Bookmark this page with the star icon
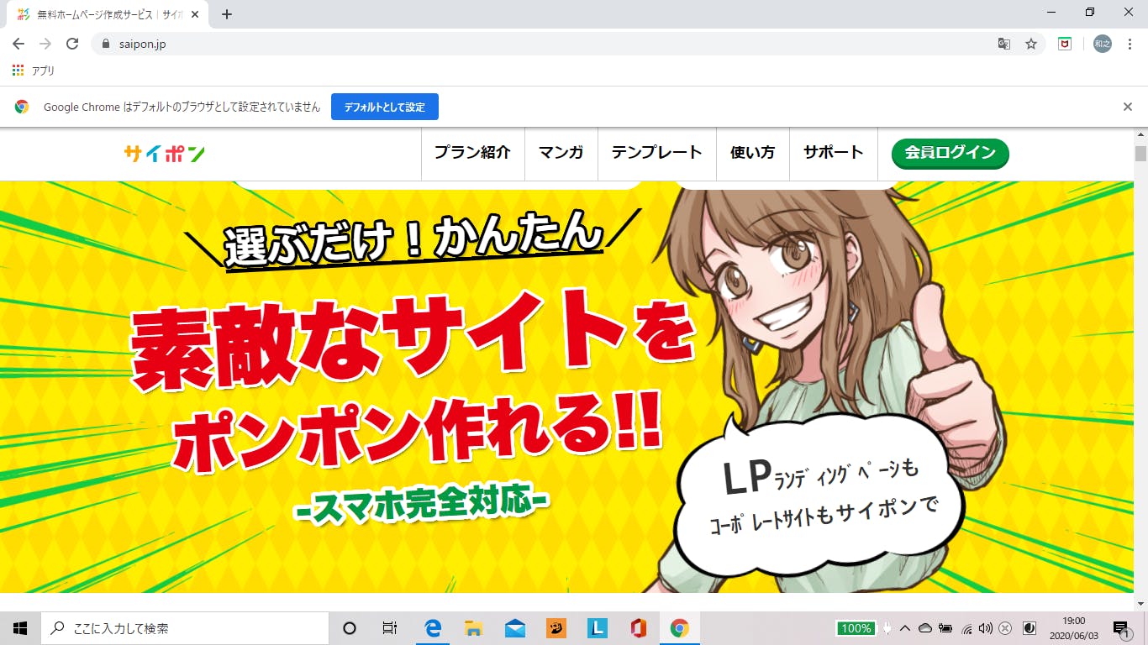 [x=1030, y=44]
